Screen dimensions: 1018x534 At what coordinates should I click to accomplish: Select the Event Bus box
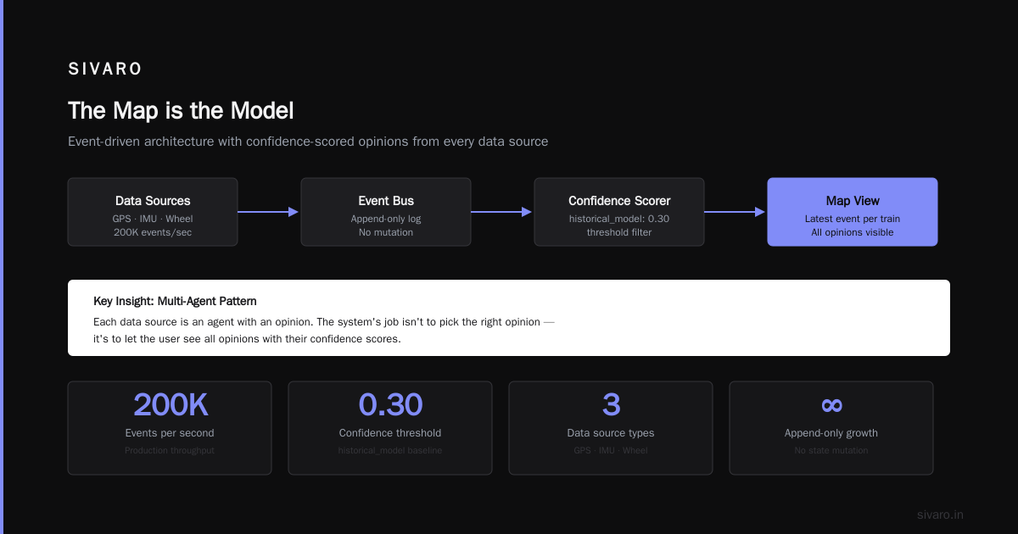click(386, 212)
